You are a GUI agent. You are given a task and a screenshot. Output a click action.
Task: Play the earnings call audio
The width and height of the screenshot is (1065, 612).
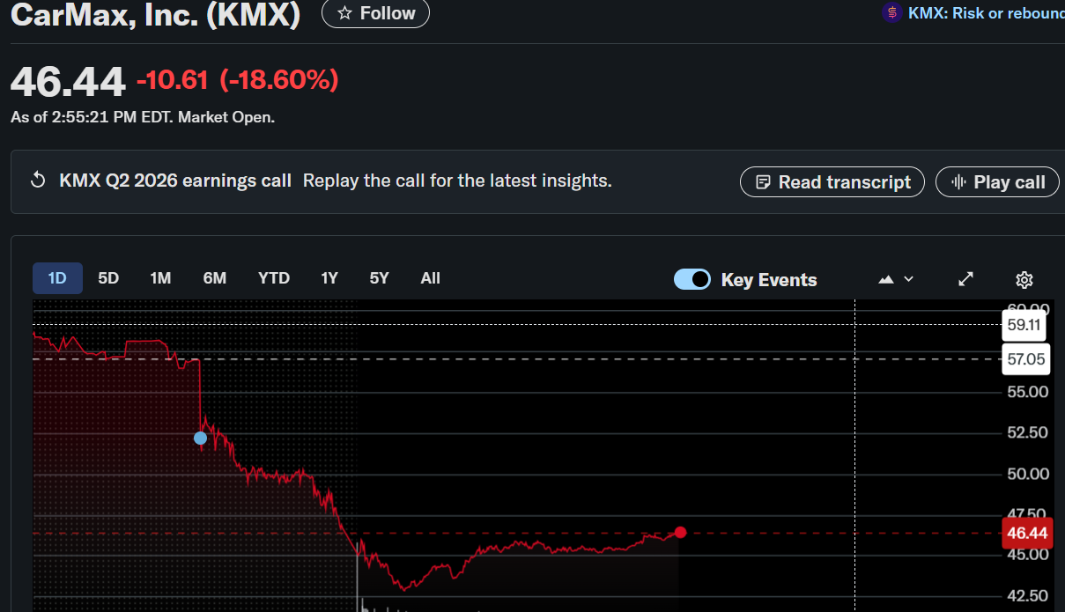(997, 182)
